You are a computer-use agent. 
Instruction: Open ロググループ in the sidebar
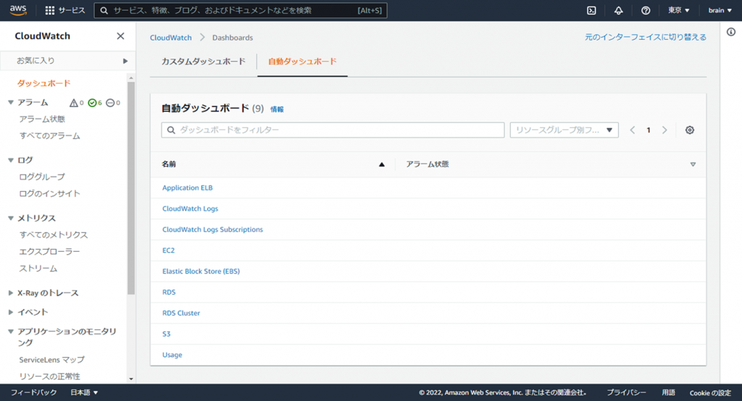(x=42, y=177)
